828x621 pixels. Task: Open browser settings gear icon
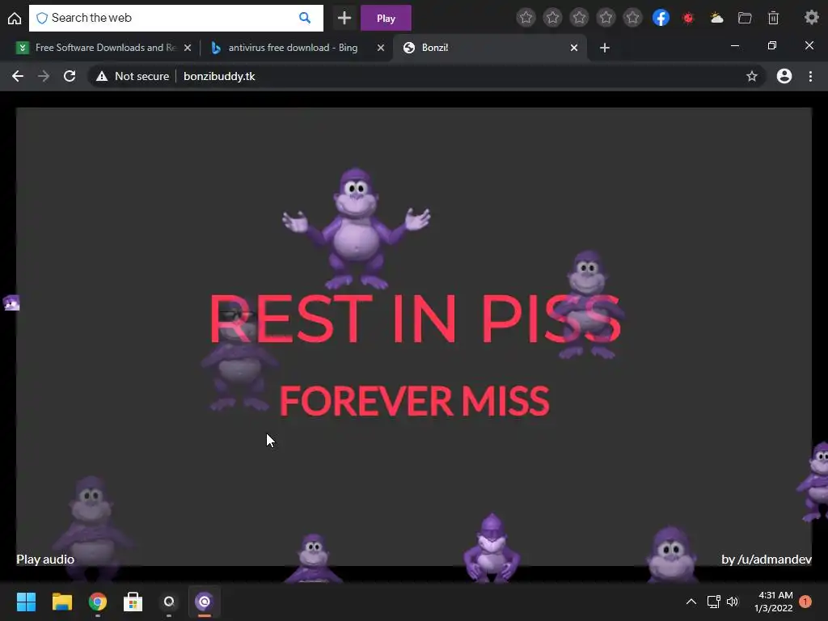pos(812,18)
